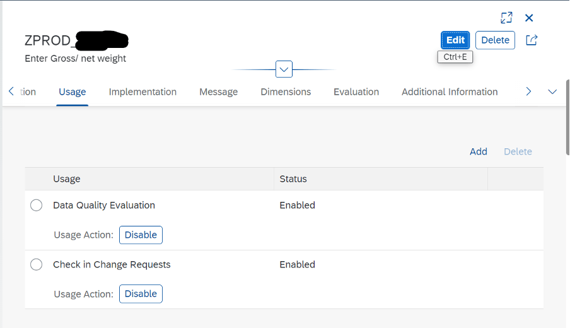Viewport: 570px width, 328px height.
Task: Click Enabled status of Check in Change Requests
Action: (x=298, y=264)
